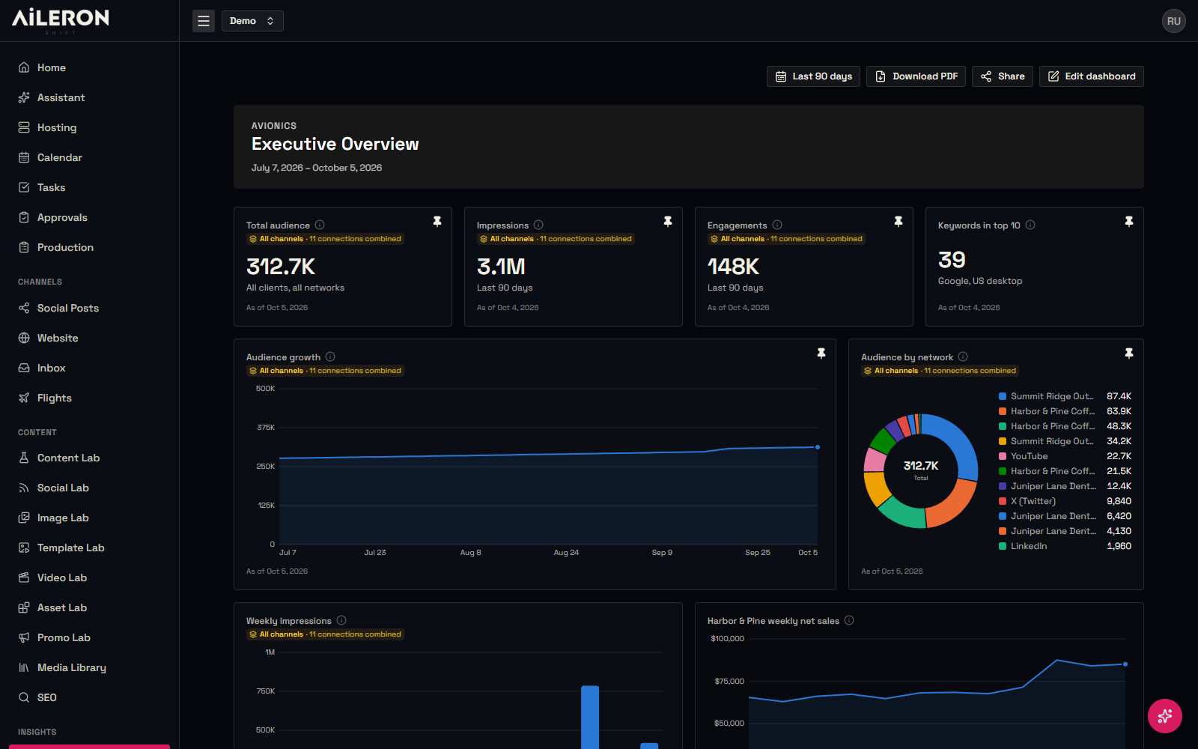Toggle the sidebar hamburger menu icon

tap(203, 21)
